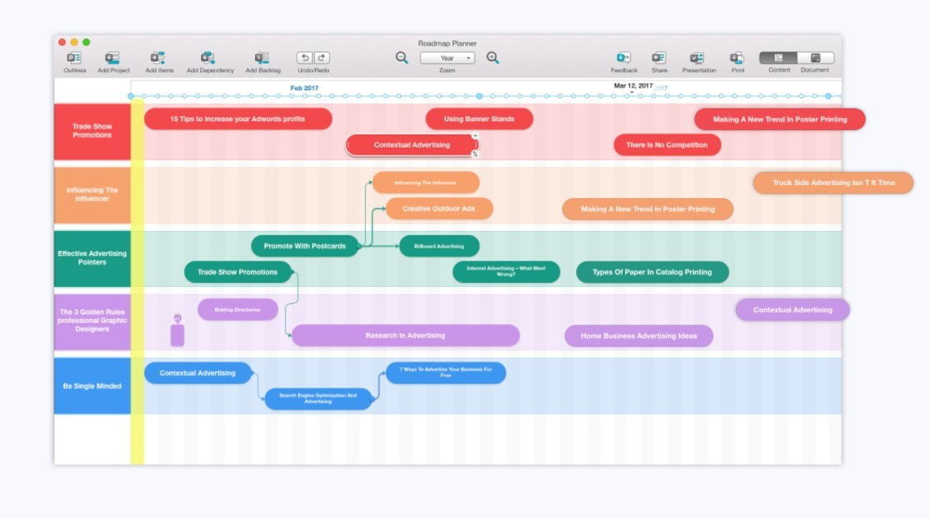Switch to the Document view

tap(815, 58)
